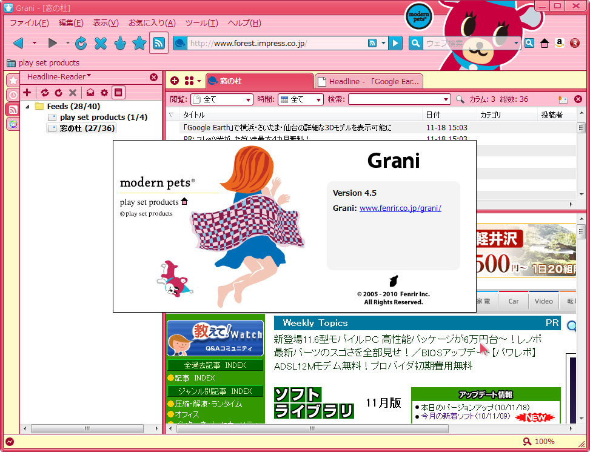Click the favorites star toolbar icon
The width and height of the screenshot is (590, 452).
click(x=139, y=43)
